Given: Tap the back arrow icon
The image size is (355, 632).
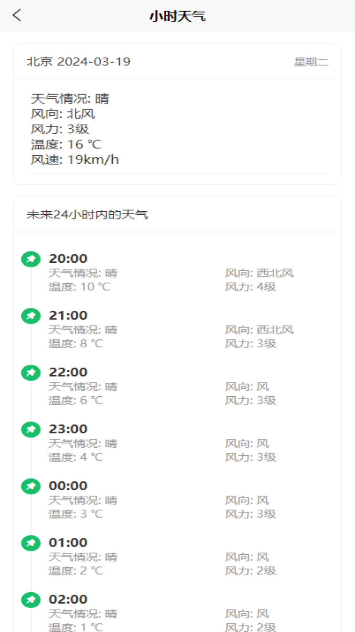Looking at the screenshot, I should pyautogui.click(x=17, y=15).
